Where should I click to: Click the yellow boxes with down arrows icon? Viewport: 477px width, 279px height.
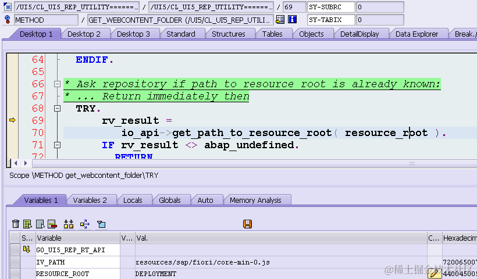(x=69, y=224)
